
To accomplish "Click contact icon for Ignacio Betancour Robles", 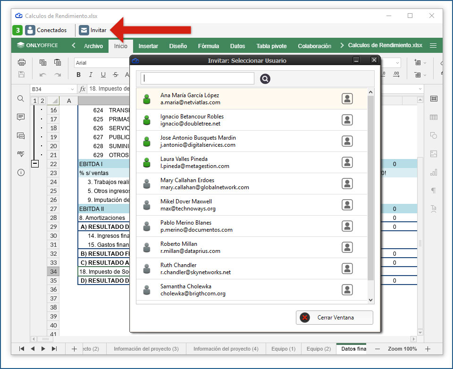I will tap(347, 120).
